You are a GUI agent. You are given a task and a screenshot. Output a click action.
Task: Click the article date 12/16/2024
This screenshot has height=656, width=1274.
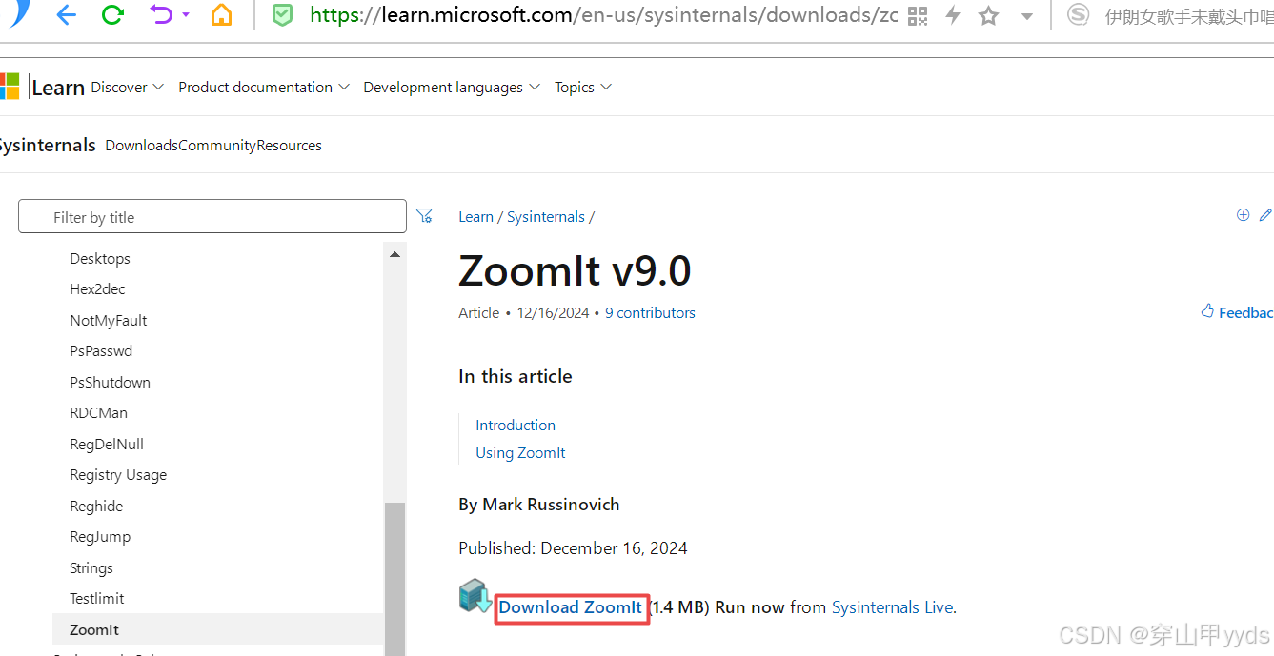pos(553,312)
